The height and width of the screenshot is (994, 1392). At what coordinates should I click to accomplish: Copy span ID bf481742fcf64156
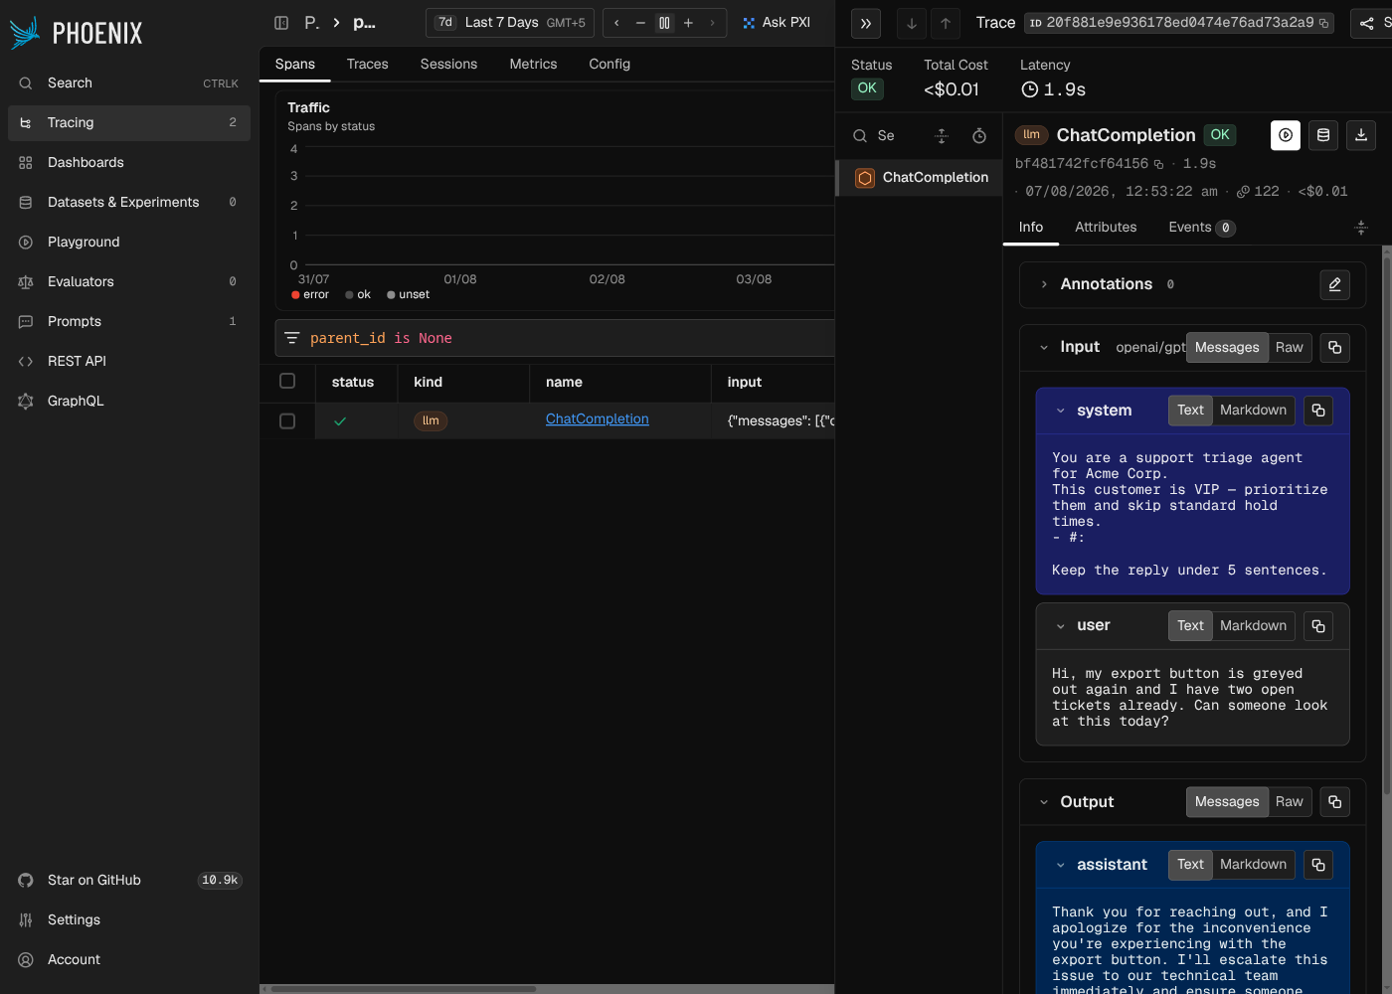click(x=1158, y=164)
